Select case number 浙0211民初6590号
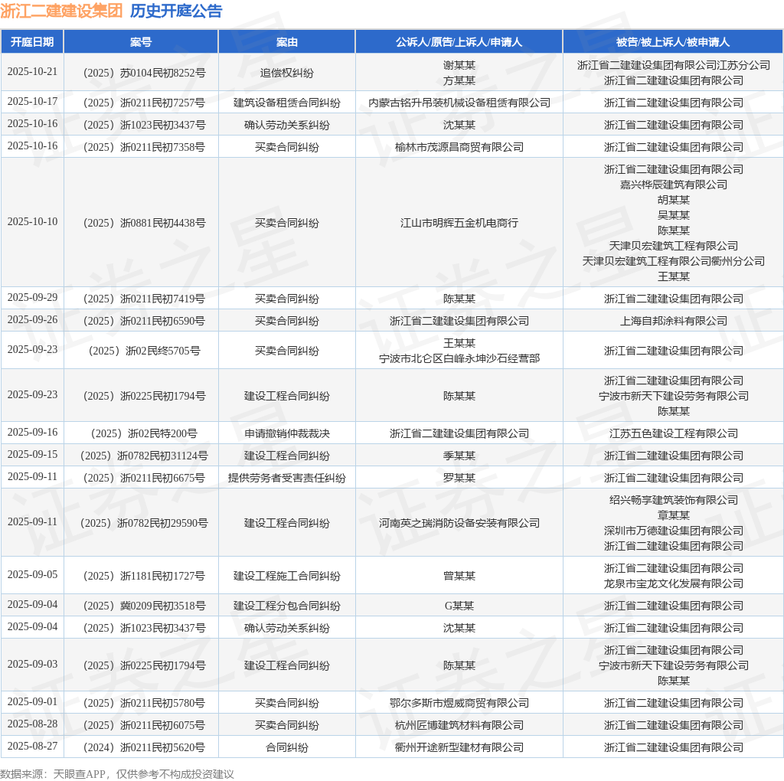 145,321
